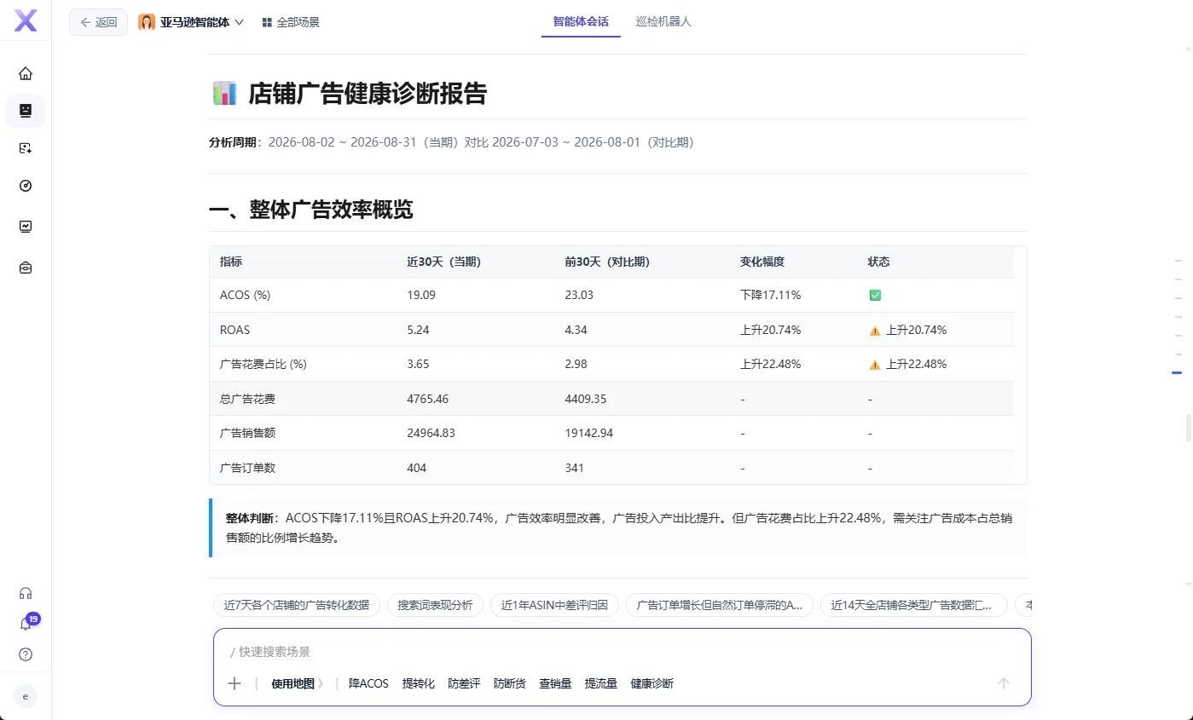1193x720 pixels.
Task: Click the ROAS value 5.24
Action: pyautogui.click(x=418, y=330)
